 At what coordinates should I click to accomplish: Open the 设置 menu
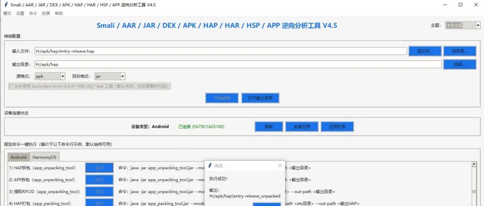pos(20,13)
